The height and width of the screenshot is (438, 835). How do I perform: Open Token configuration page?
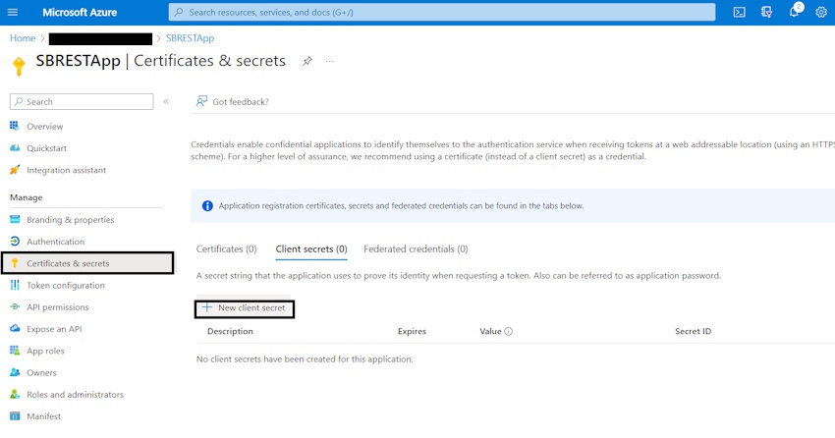(66, 286)
